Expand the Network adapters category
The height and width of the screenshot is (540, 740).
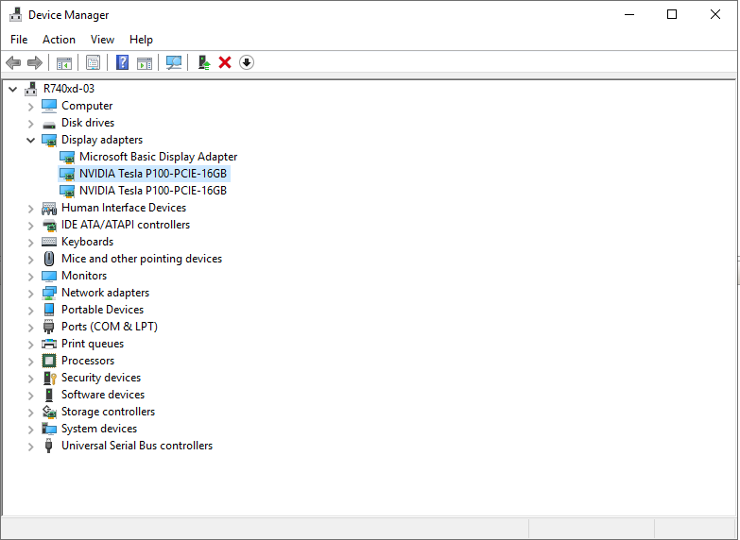(x=31, y=293)
